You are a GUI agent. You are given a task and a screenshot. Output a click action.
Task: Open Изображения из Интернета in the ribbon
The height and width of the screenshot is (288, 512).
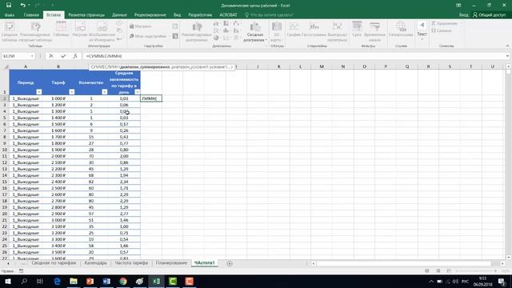[x=102, y=32]
